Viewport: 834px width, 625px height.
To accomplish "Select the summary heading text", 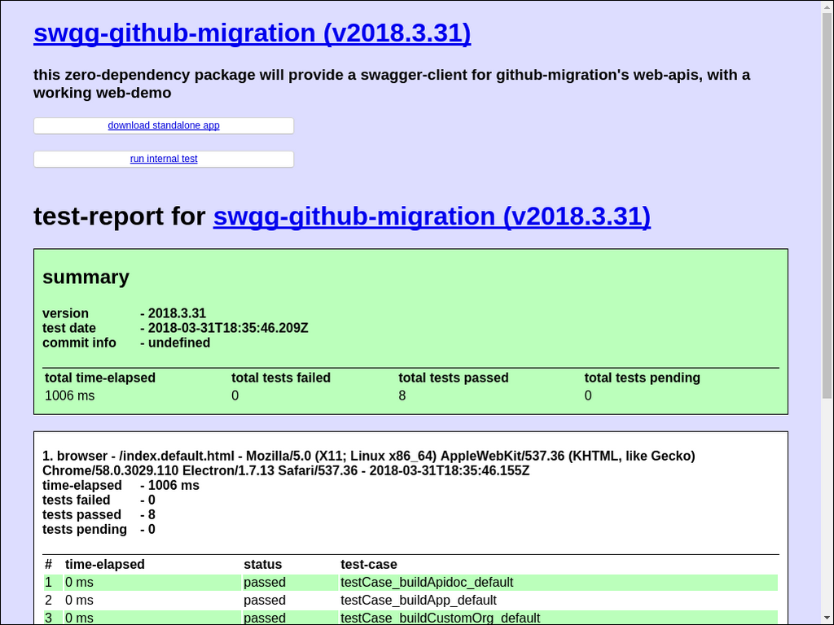I will (86, 277).
